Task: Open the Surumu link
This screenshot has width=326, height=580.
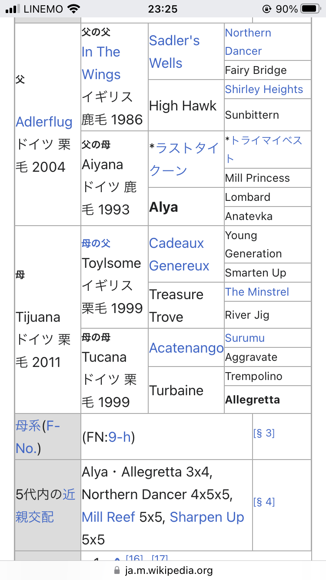Action: point(245,338)
